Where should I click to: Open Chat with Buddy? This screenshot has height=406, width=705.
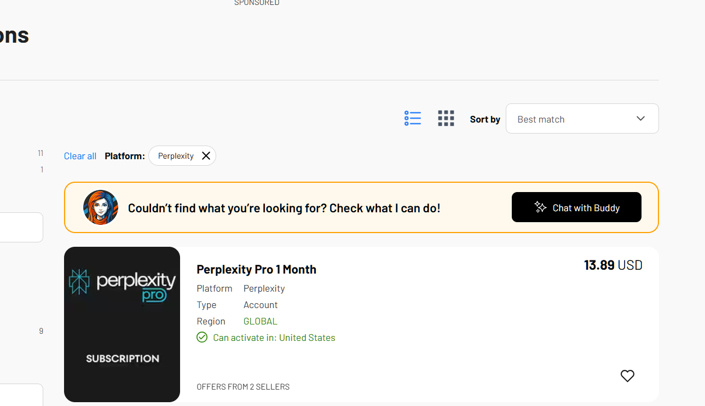(576, 207)
